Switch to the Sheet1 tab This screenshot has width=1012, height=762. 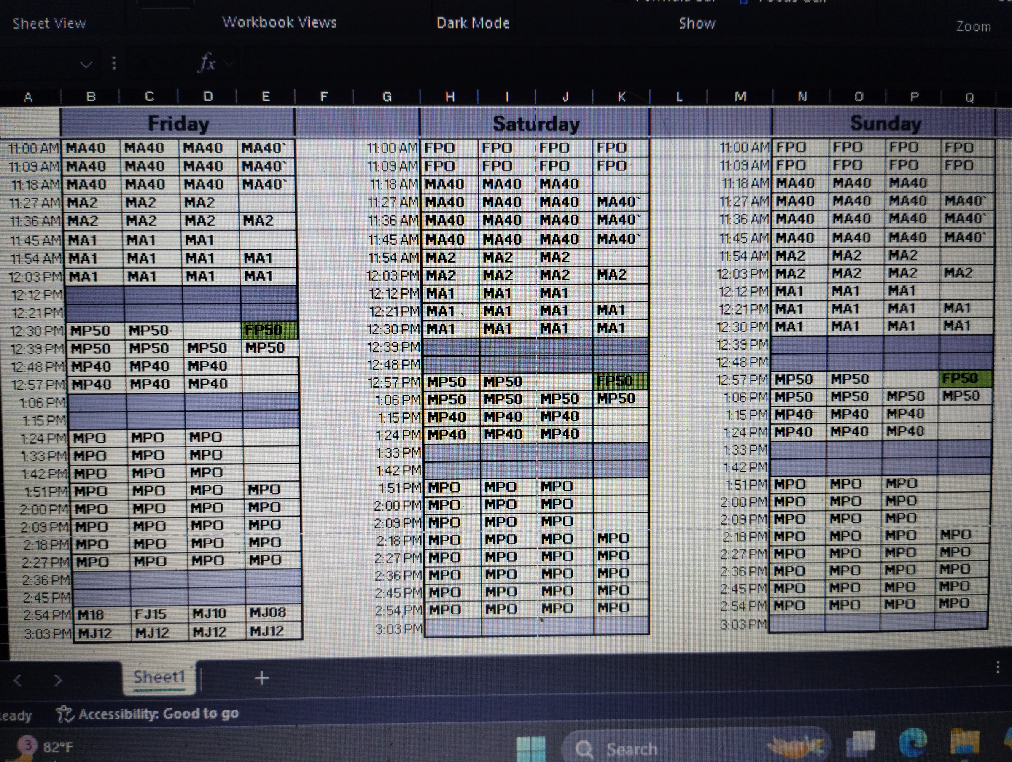tap(159, 677)
